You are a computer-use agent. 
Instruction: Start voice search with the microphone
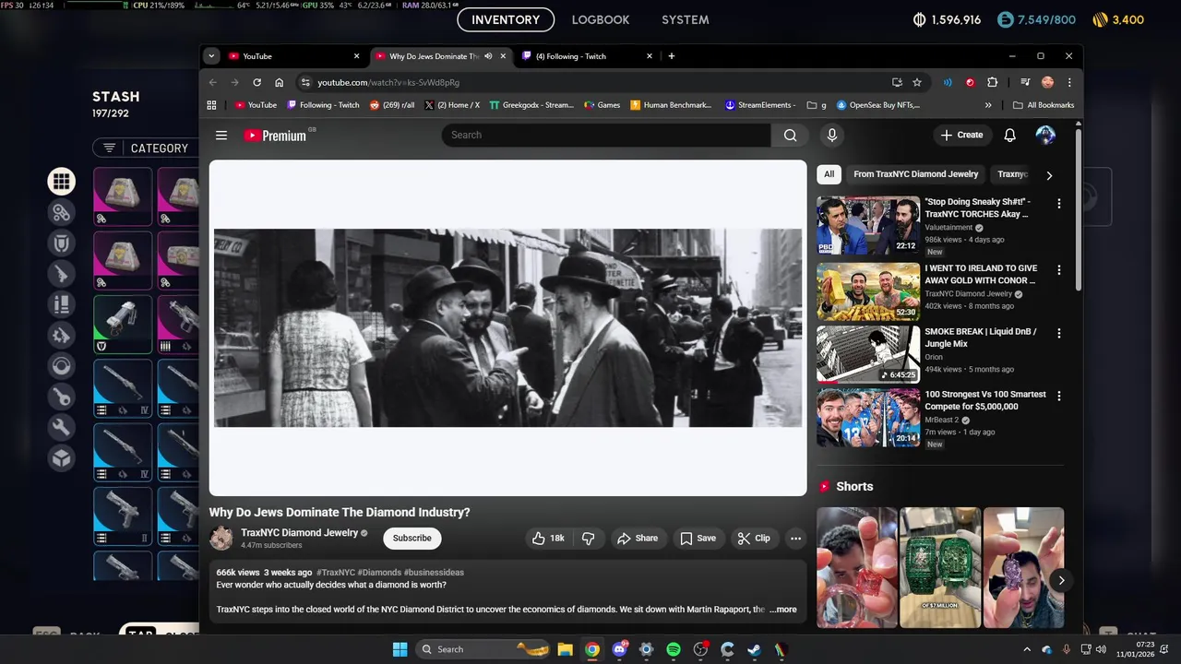[x=831, y=135]
